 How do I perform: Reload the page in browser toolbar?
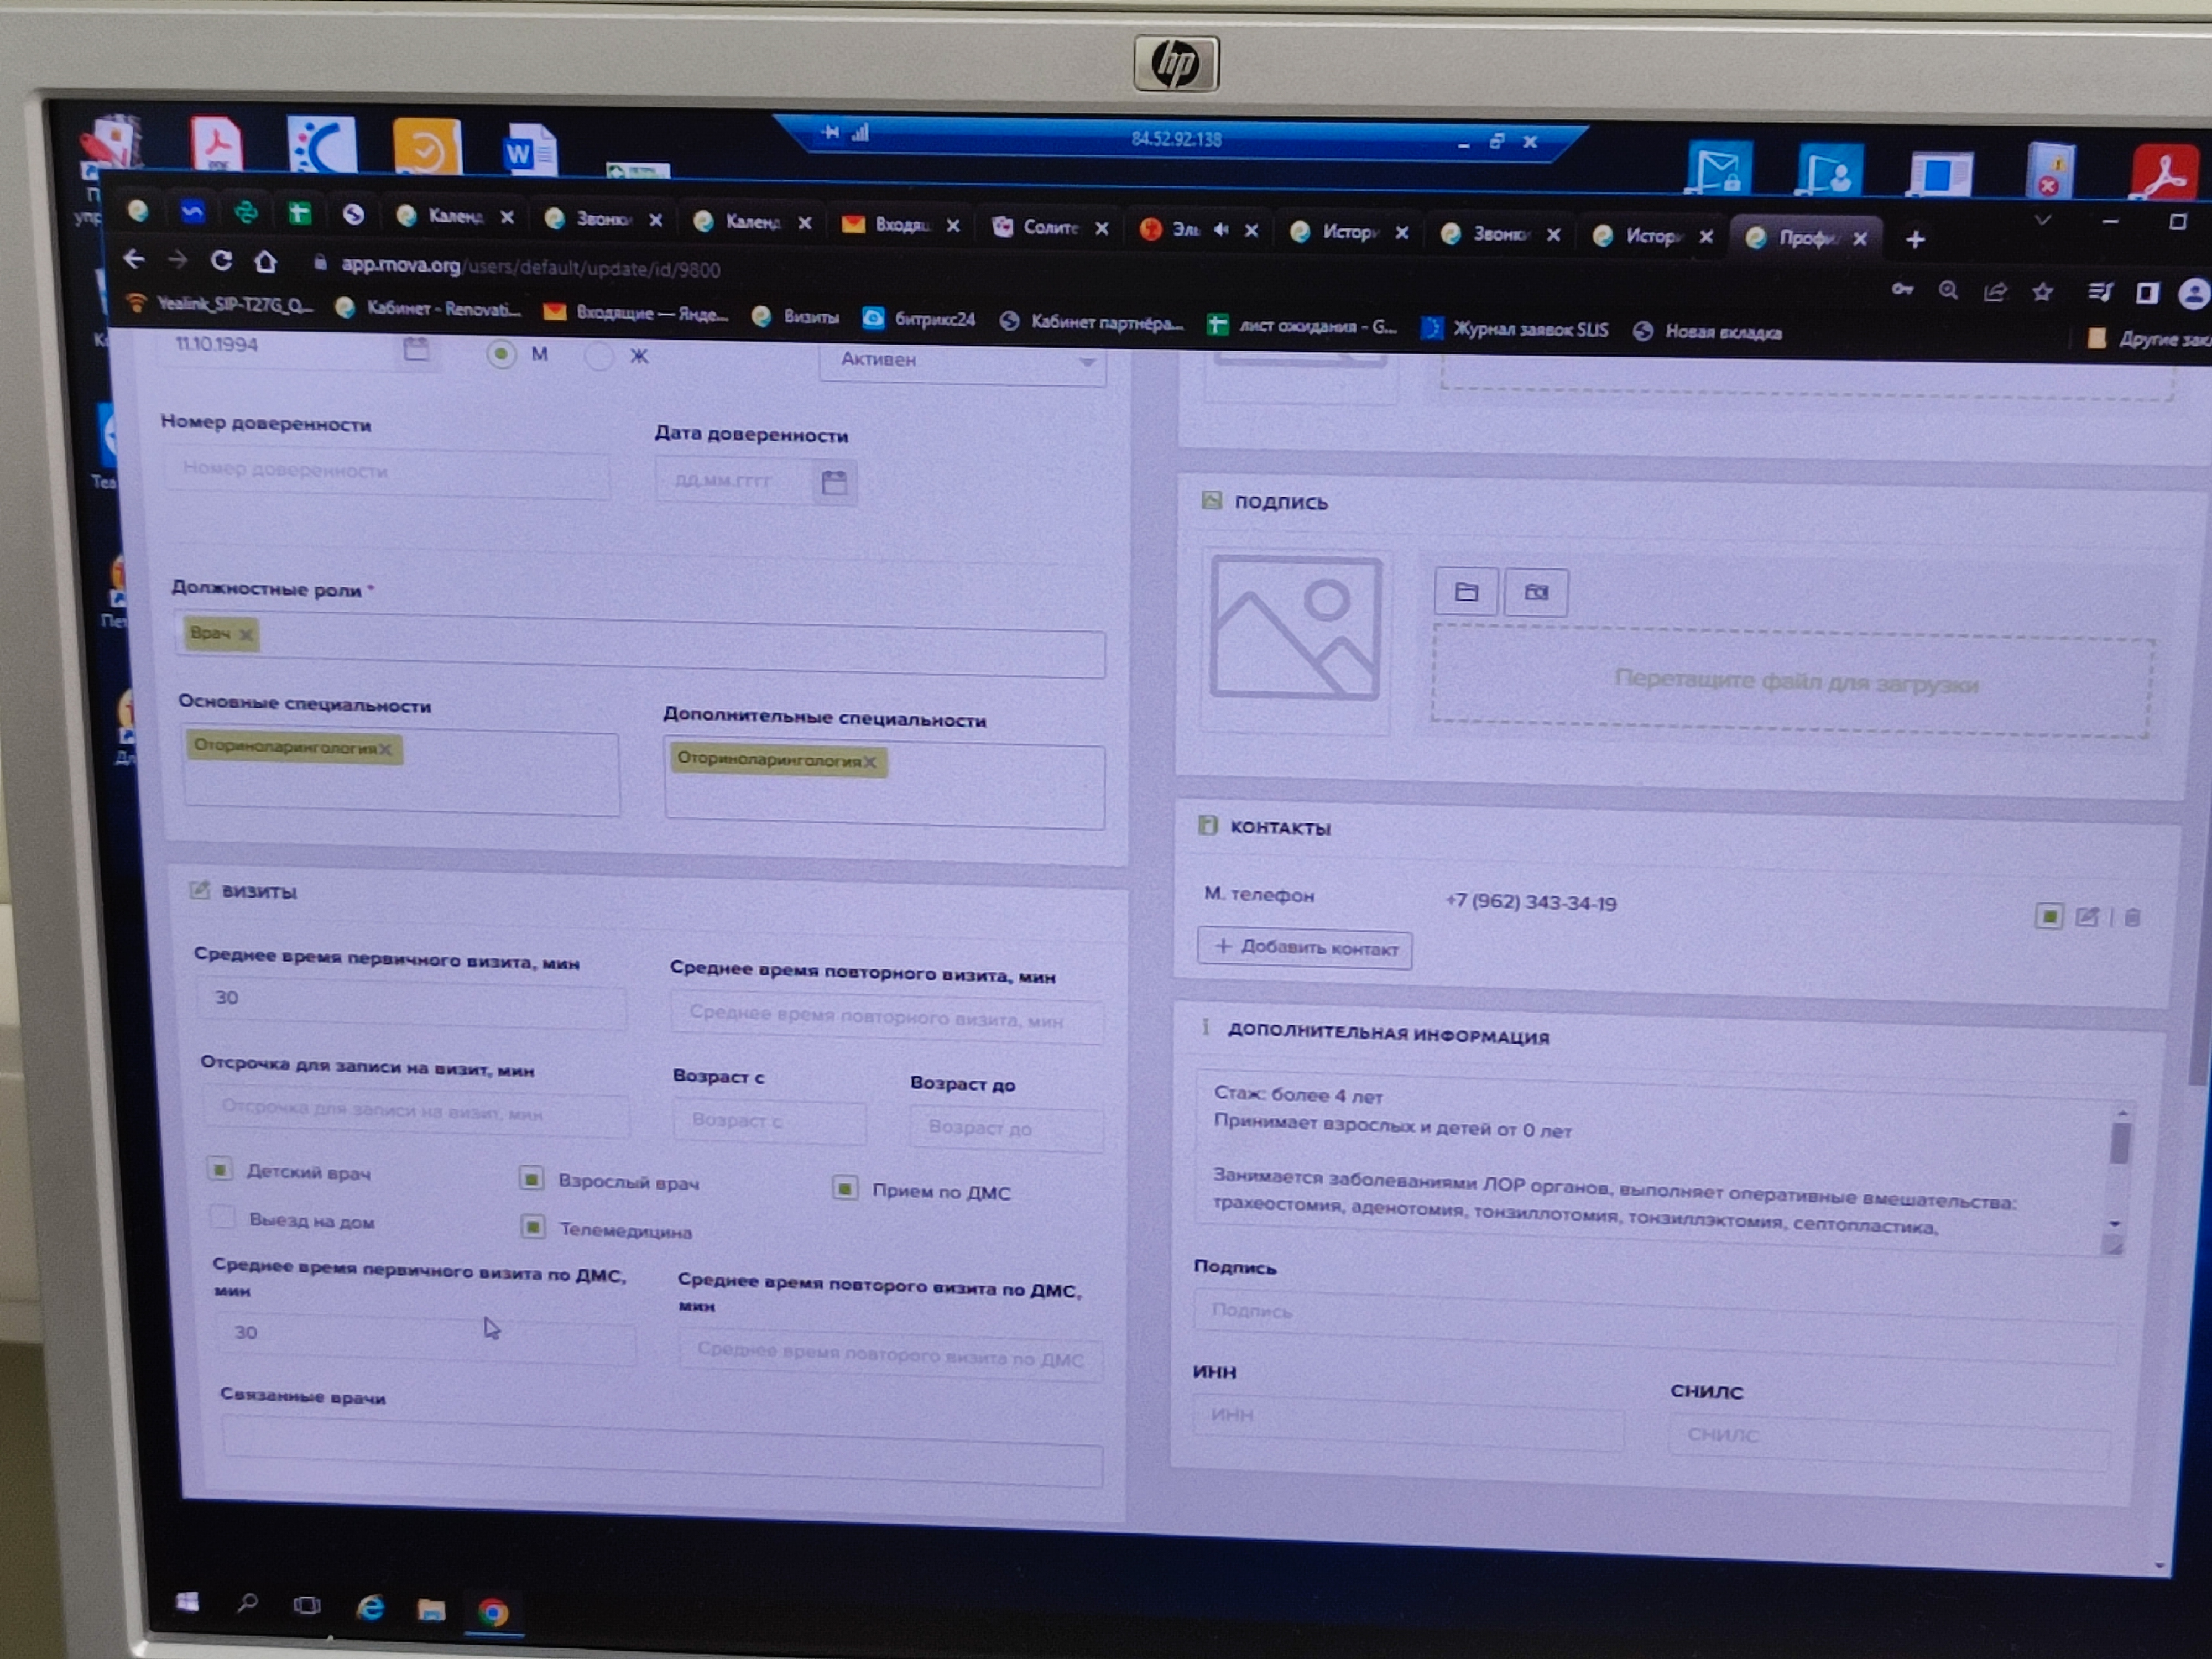[221, 261]
